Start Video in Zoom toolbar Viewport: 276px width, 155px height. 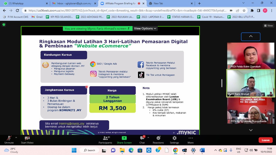point(27,140)
